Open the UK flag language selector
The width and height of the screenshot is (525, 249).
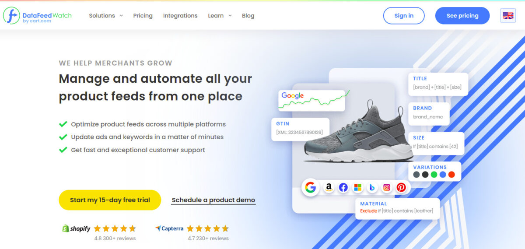(x=508, y=15)
